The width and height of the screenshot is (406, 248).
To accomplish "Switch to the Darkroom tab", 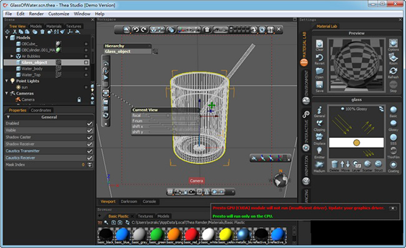I will [x=129, y=201].
